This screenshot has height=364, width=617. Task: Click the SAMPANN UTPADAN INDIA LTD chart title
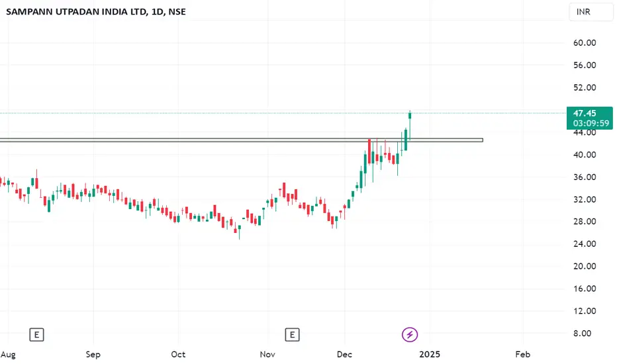(x=95, y=12)
